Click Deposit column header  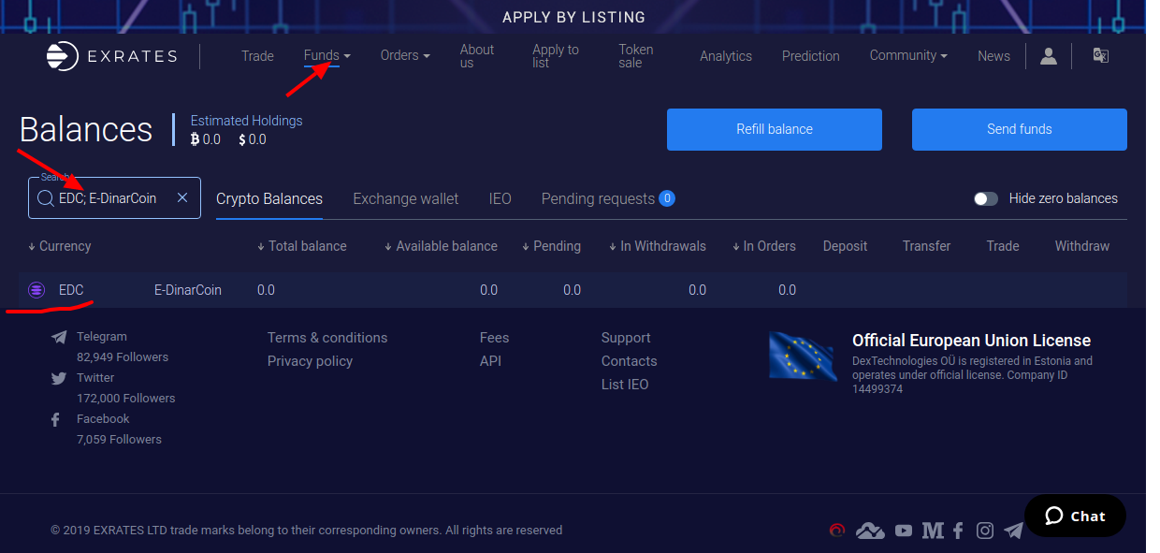point(845,246)
